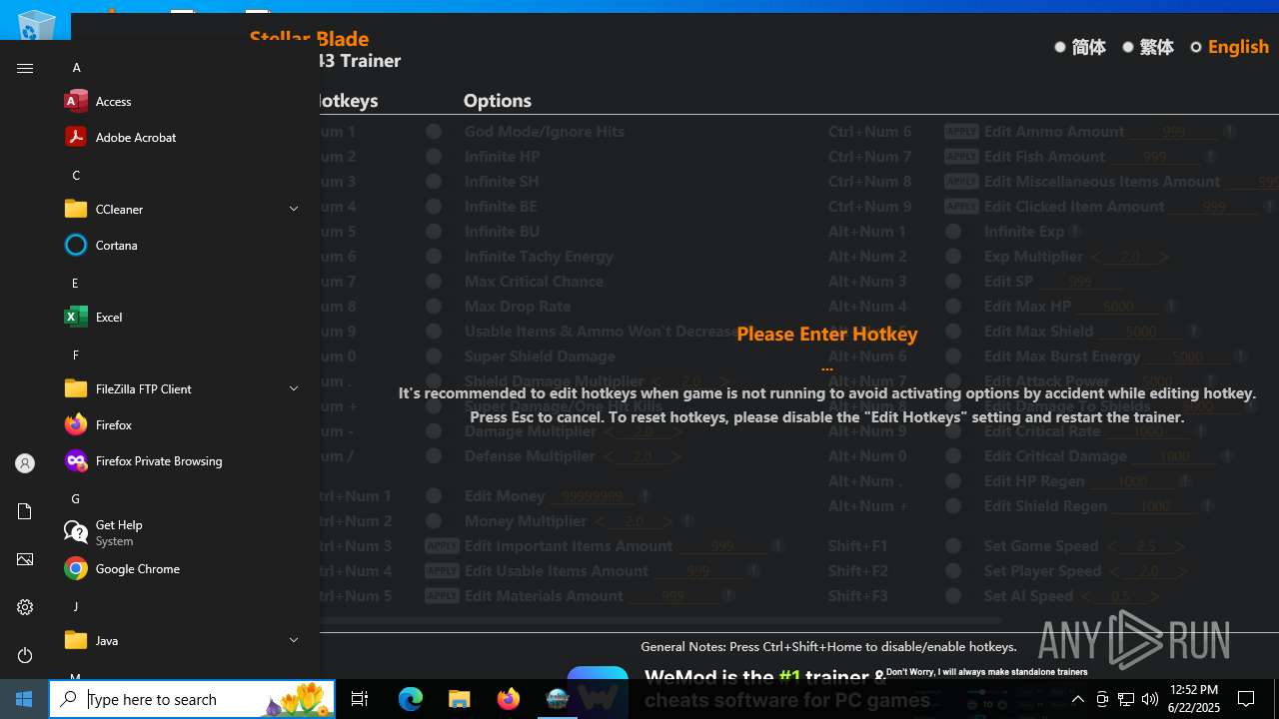Open Task View on the taskbar

pos(360,699)
